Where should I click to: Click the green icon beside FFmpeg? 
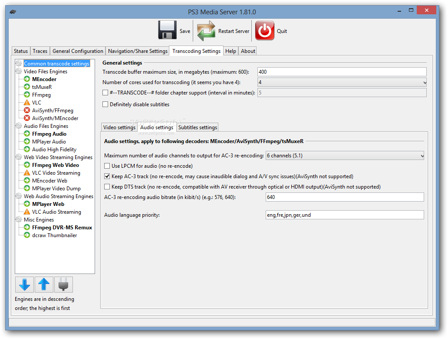tap(27, 95)
